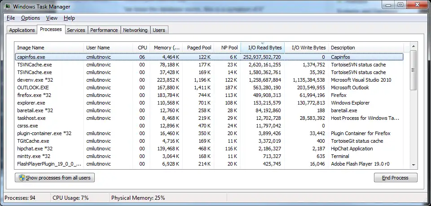Click the 1,135,384,538 I/O write value
Screen dimensions: 431x206
pos(309,80)
